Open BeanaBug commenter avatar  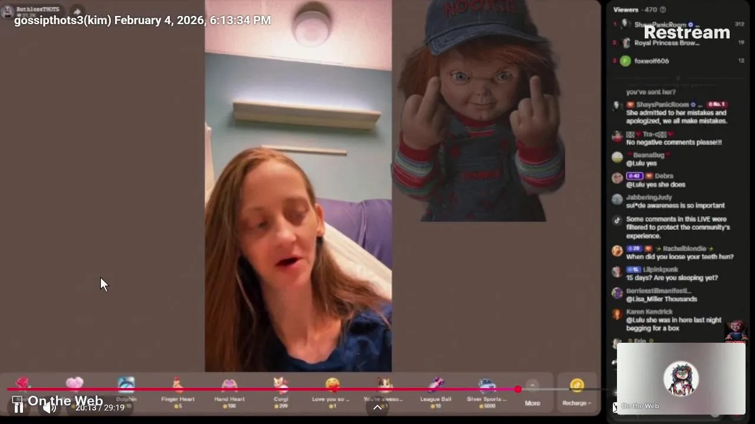pos(617,157)
